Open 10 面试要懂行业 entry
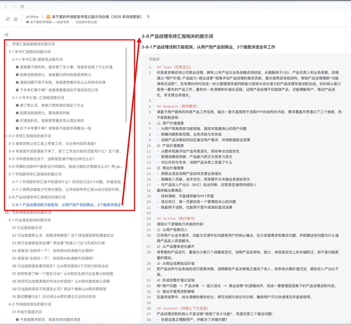Screen dimensions: 351x325 (54, 296)
